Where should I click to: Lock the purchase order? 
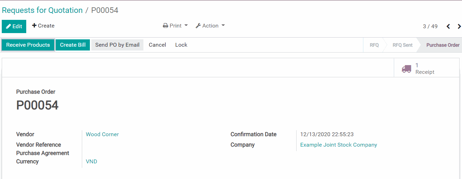181,45
